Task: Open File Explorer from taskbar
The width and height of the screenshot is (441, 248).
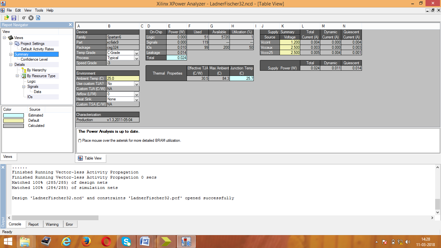Action: point(25,242)
